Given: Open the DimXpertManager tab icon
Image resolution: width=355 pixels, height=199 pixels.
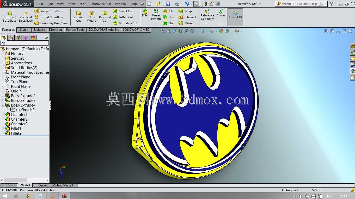Looking at the screenshot, I should click(x=26, y=38).
